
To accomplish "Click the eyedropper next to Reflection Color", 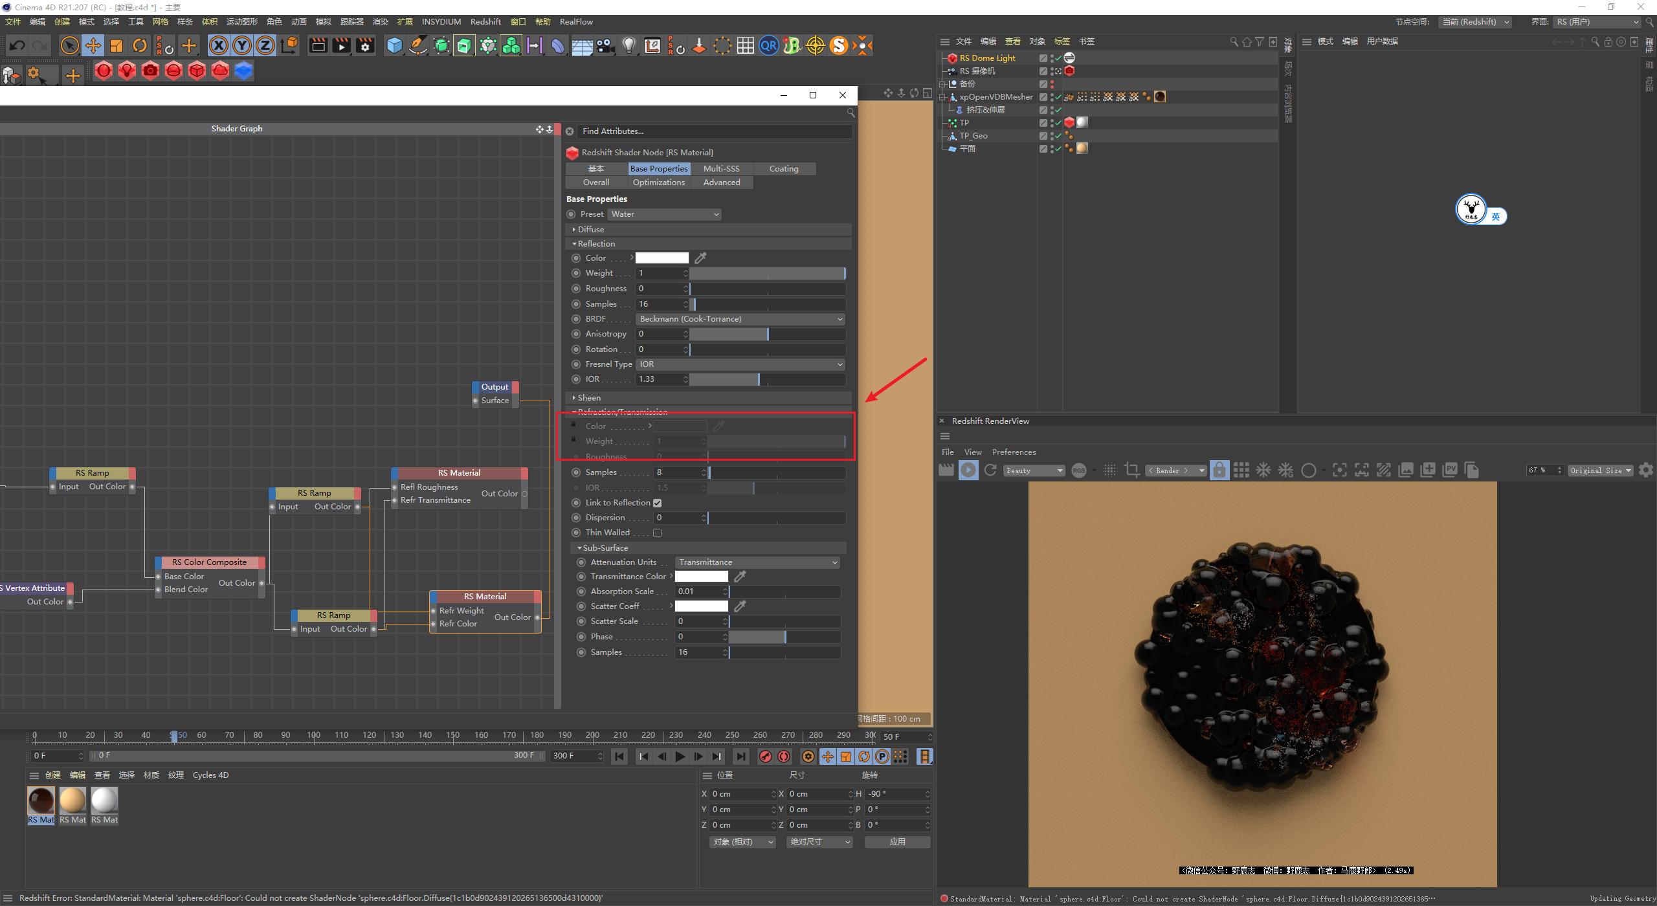I will 700,258.
